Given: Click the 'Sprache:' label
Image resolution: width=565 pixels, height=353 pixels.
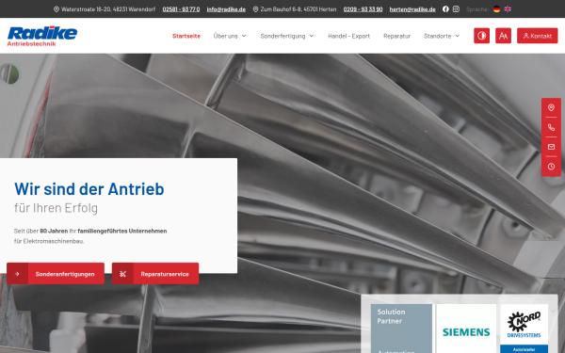Looking at the screenshot, I should [x=477, y=9].
